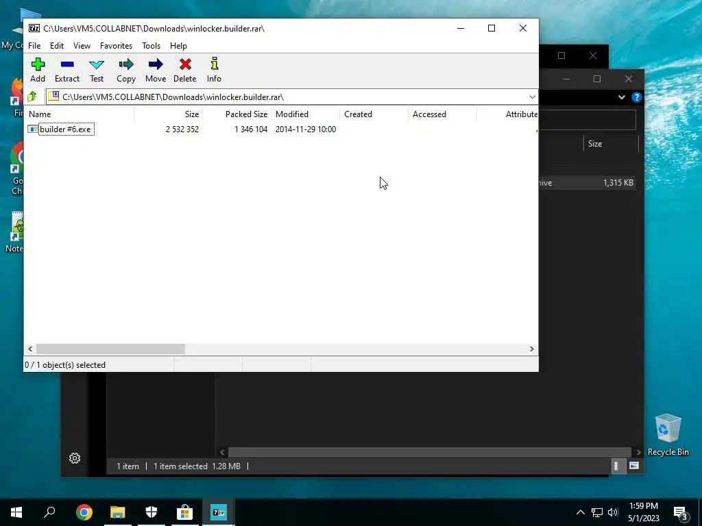Open Windows Security shield in taskbar

point(152,512)
